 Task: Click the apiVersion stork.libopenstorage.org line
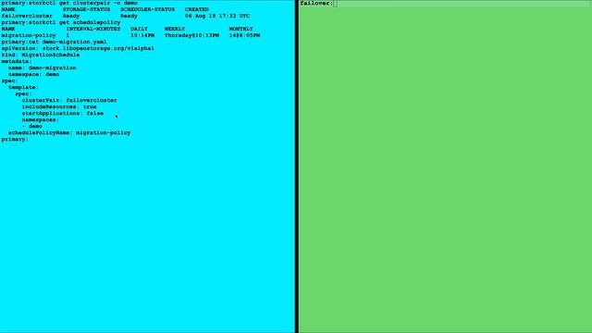tap(78, 48)
